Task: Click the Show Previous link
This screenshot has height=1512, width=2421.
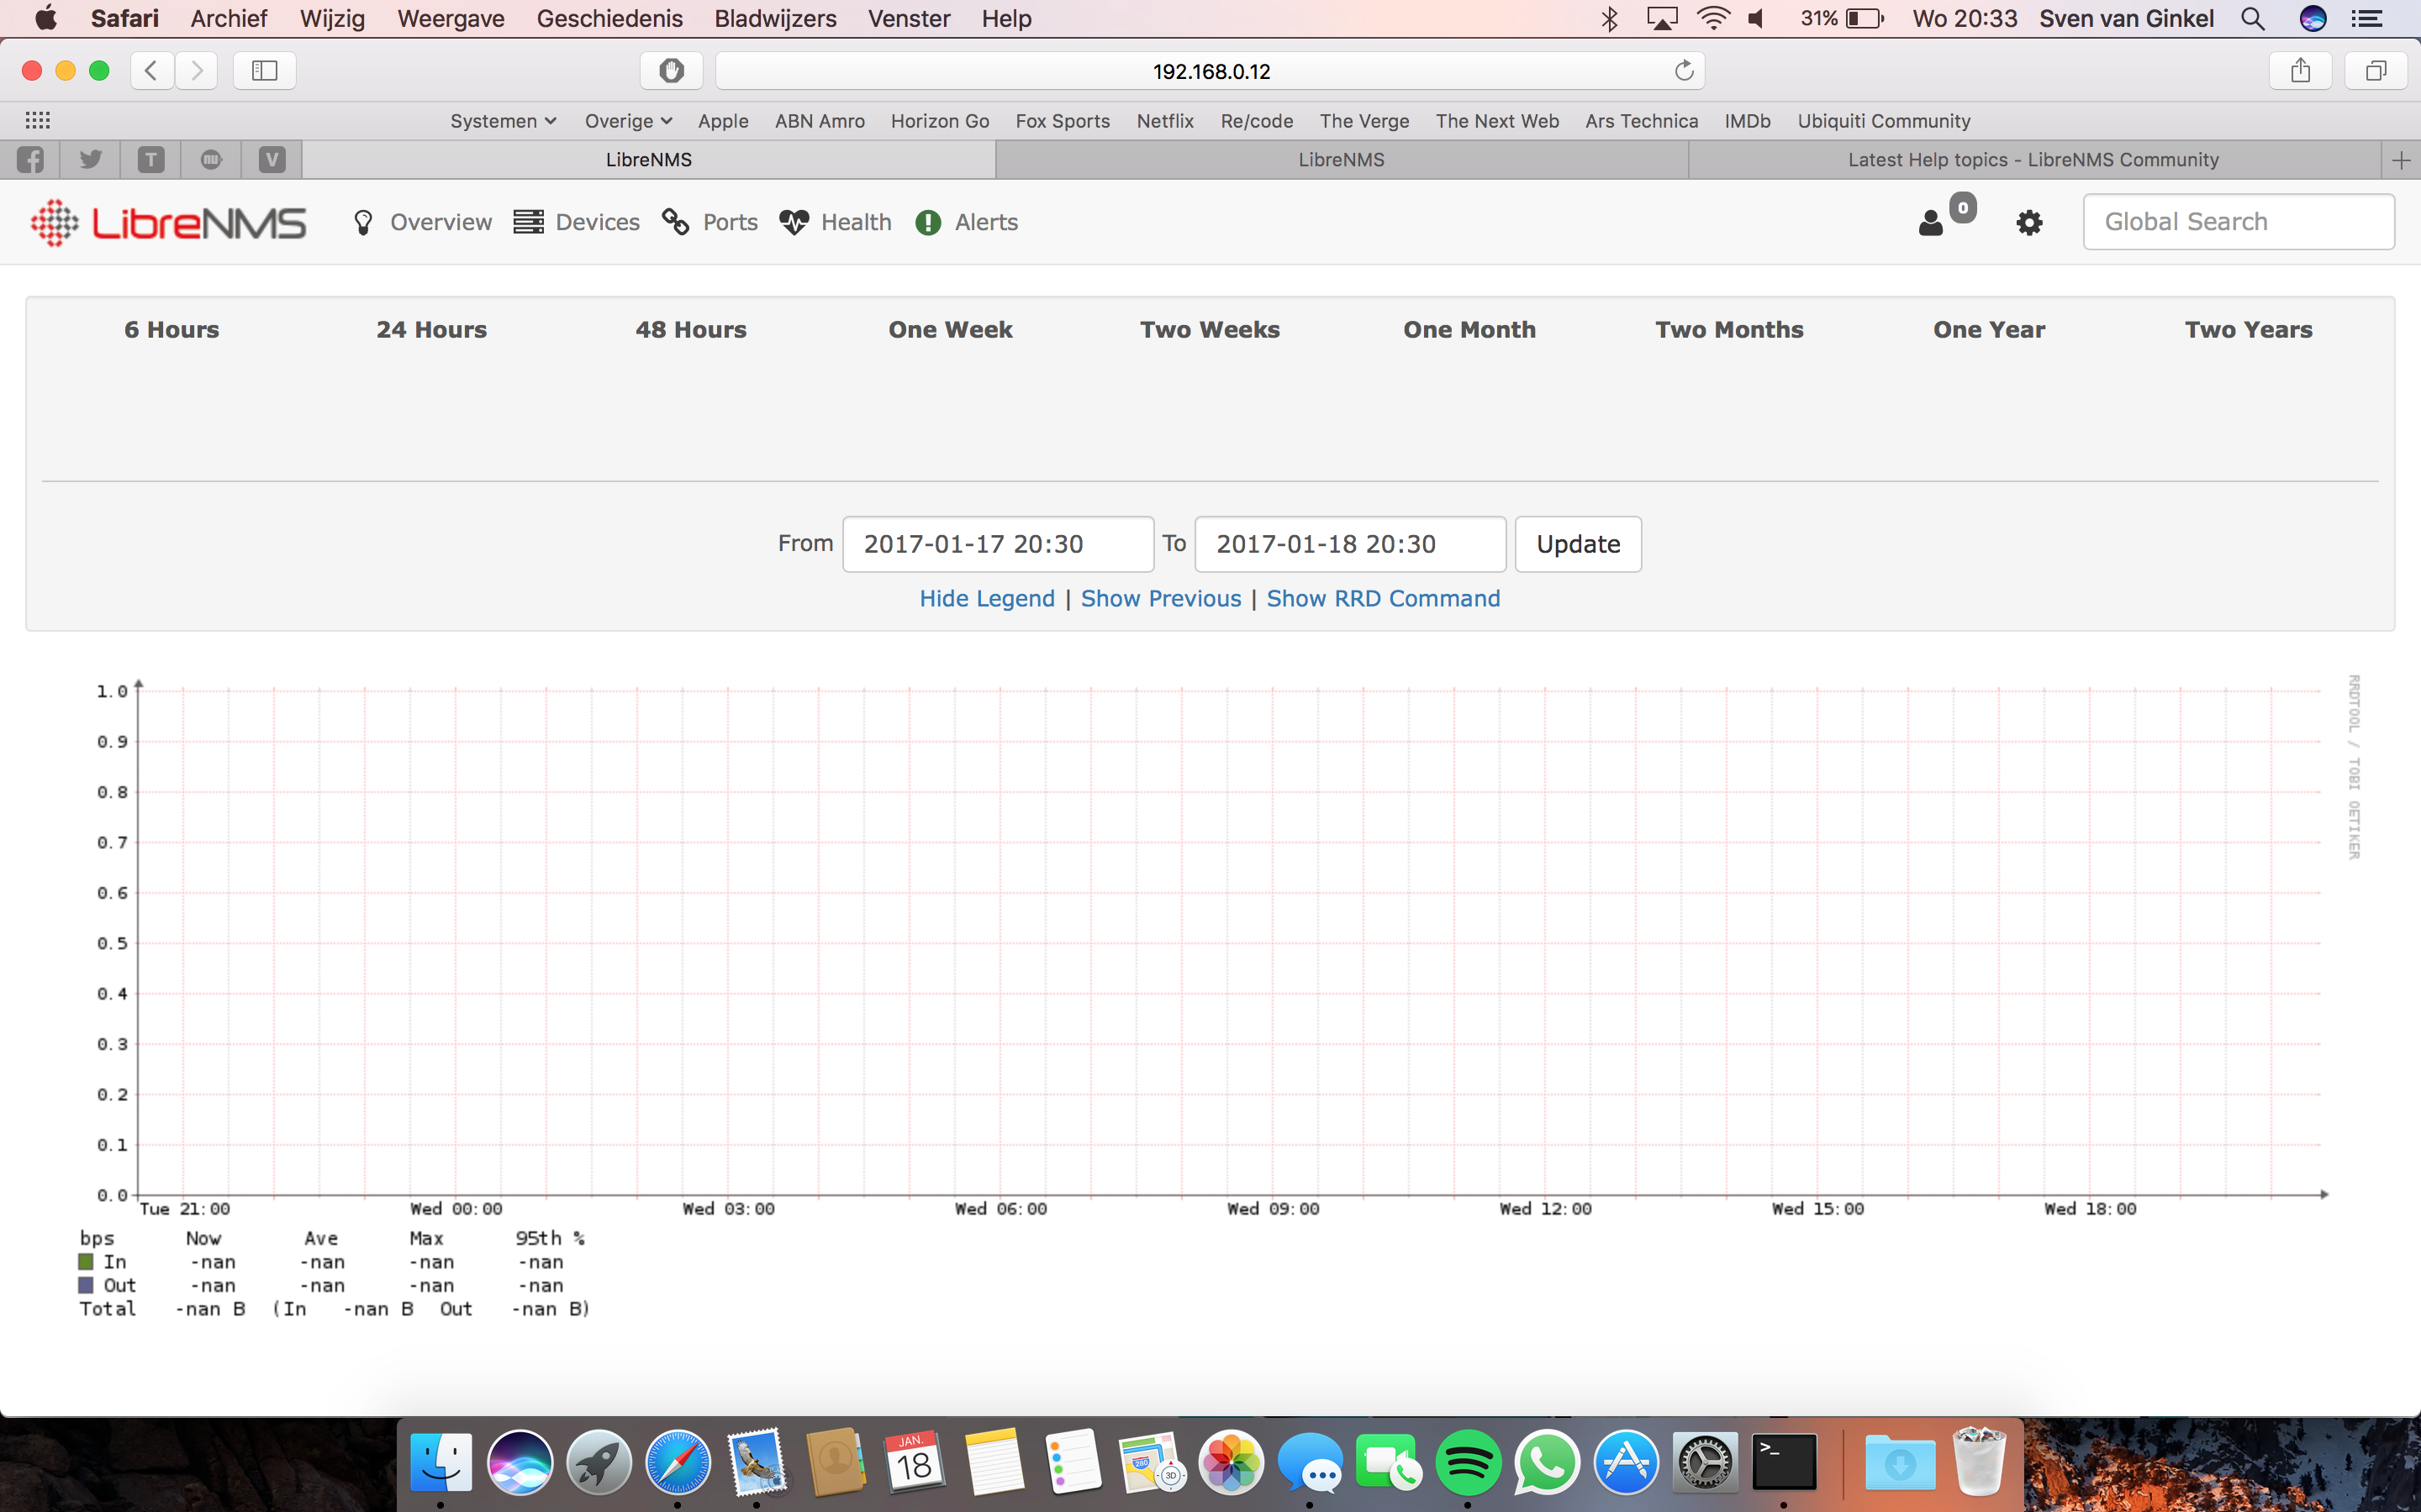Action: (1160, 599)
